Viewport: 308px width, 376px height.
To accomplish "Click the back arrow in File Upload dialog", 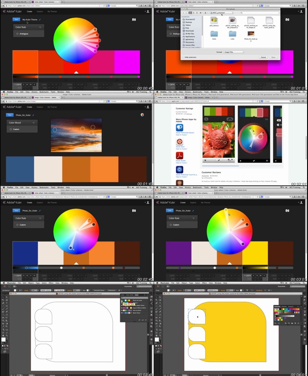I will tap(183, 13).
